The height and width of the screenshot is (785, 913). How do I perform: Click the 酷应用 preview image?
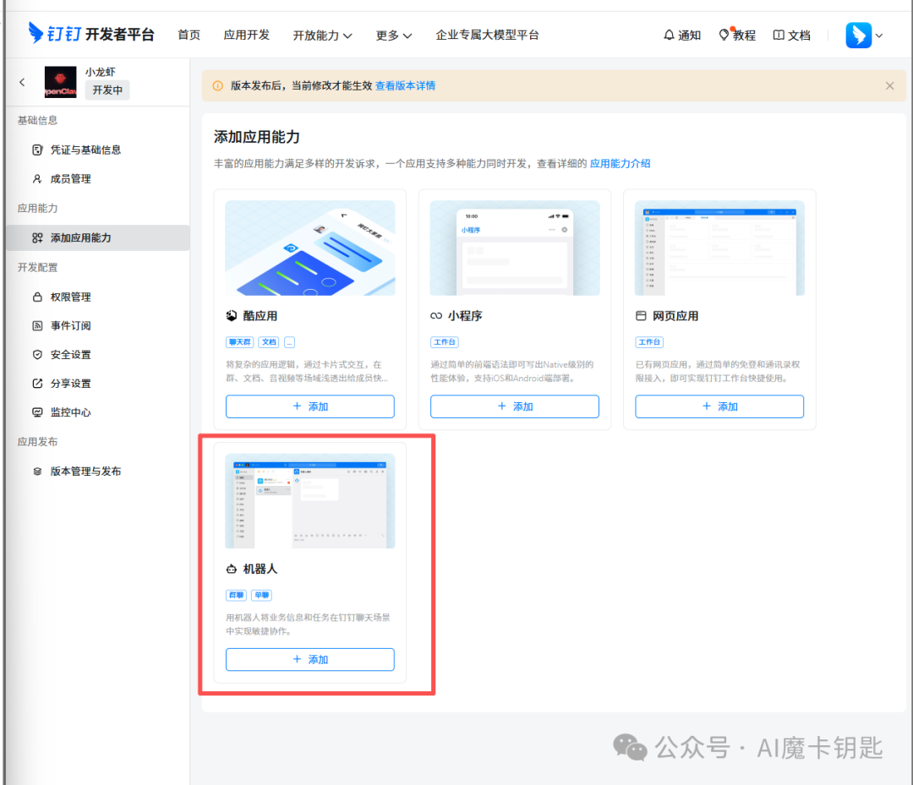point(309,248)
